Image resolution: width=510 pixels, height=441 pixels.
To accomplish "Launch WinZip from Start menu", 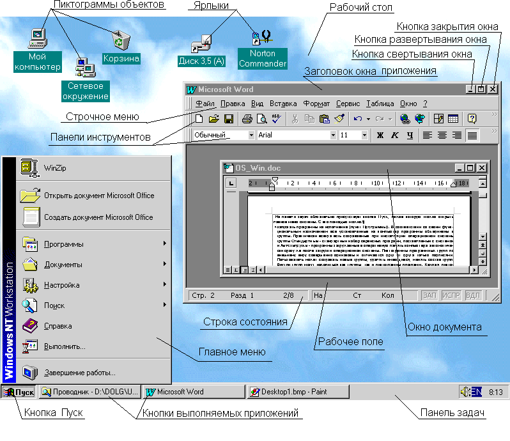I will tap(93, 168).
